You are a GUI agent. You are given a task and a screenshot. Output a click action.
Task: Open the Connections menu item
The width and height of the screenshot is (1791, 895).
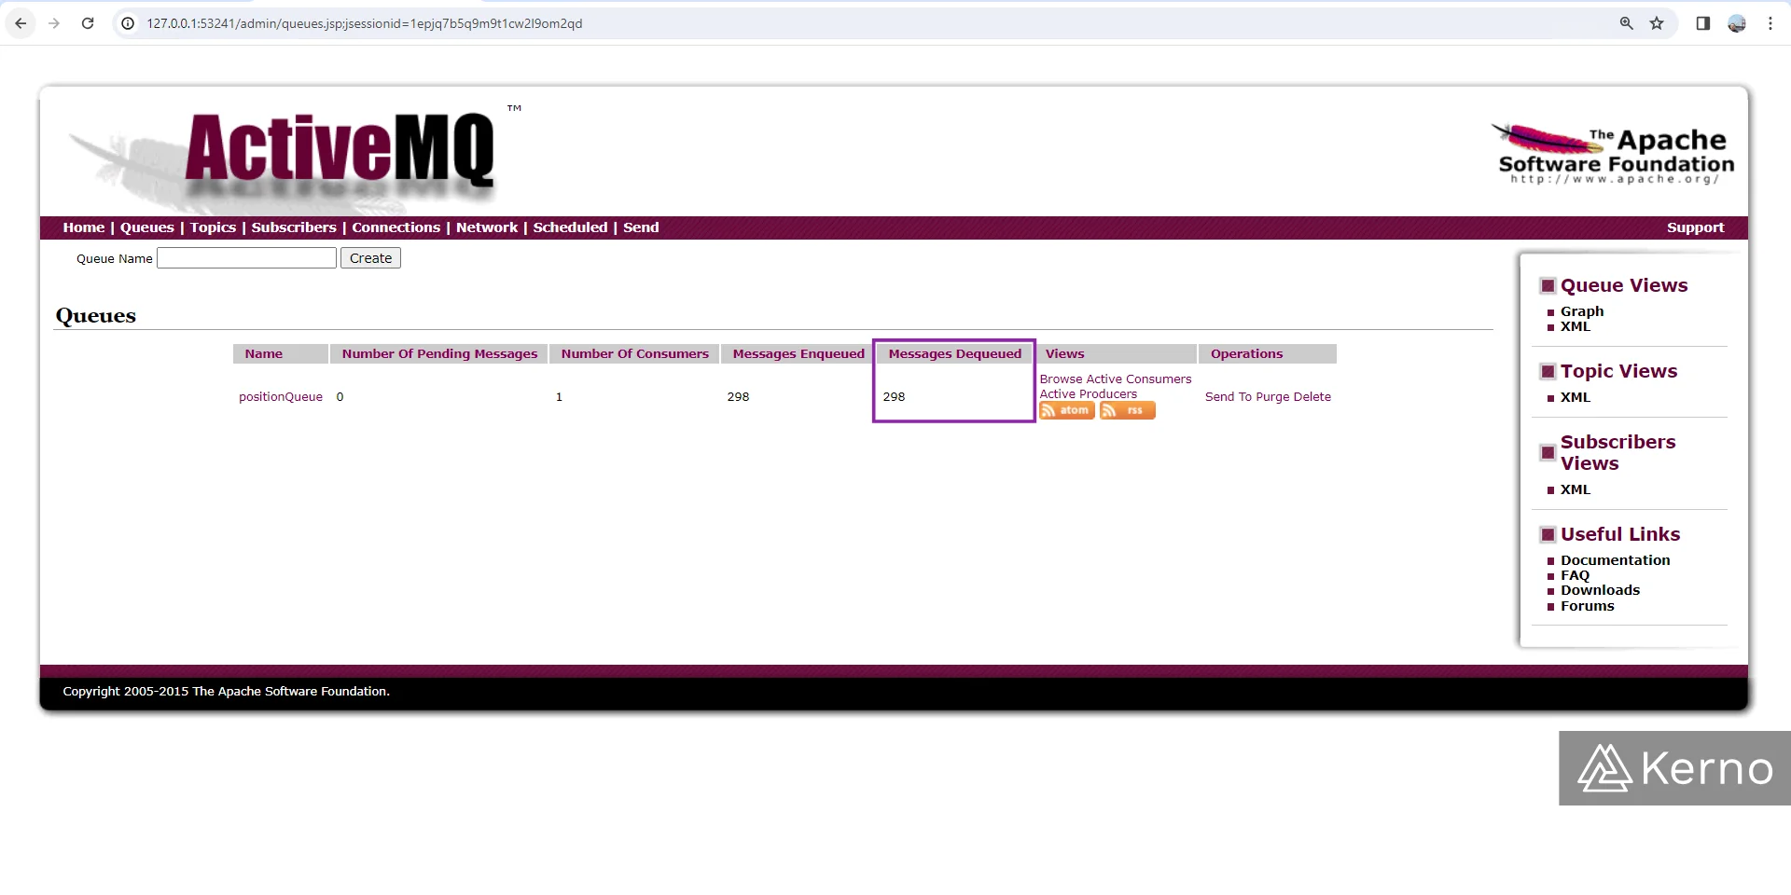tap(396, 227)
